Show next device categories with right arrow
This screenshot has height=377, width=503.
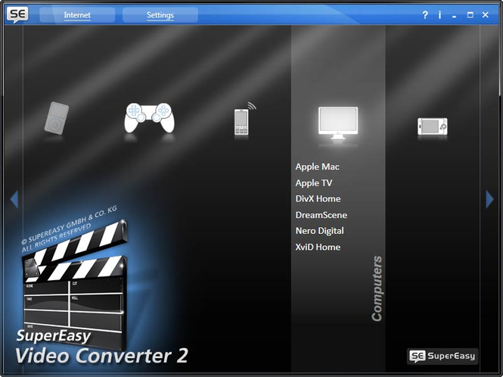pos(489,199)
